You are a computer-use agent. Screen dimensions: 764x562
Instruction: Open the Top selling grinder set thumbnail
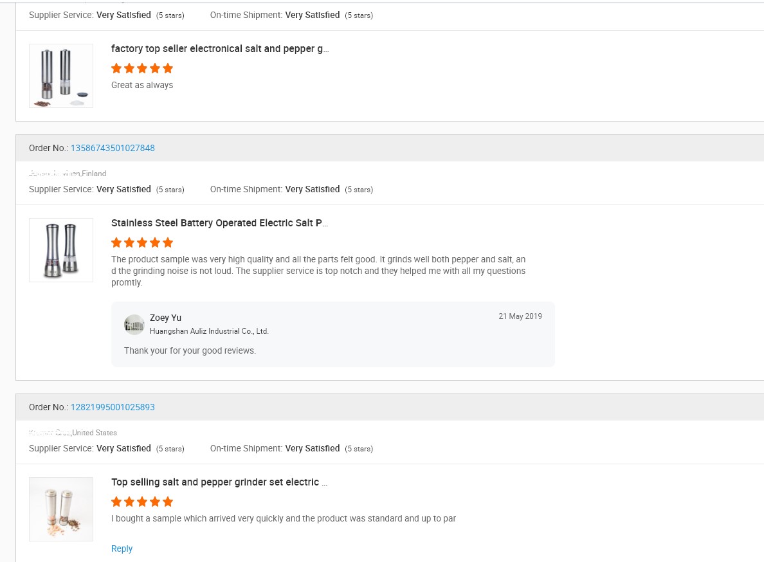61,509
